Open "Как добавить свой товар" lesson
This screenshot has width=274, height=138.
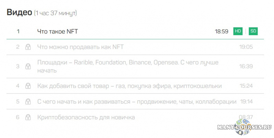click(x=129, y=86)
